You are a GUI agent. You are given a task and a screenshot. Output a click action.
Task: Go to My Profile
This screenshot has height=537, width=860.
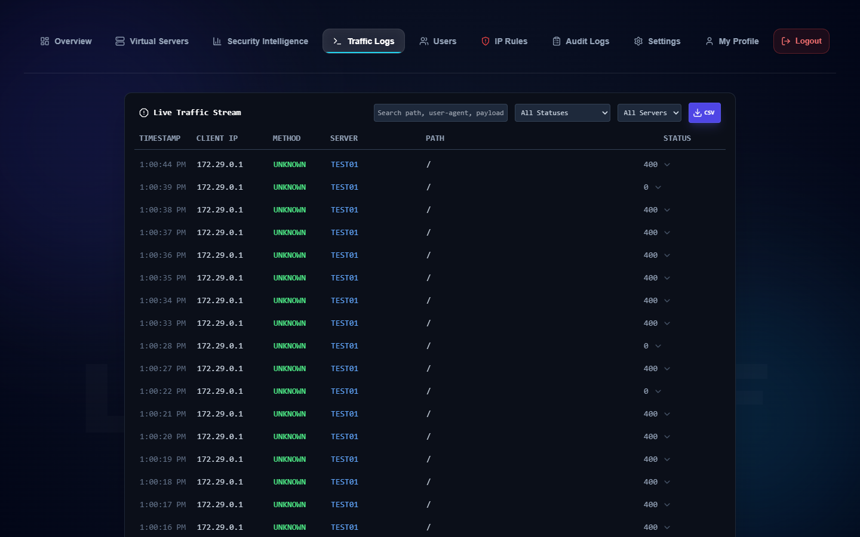coord(732,41)
